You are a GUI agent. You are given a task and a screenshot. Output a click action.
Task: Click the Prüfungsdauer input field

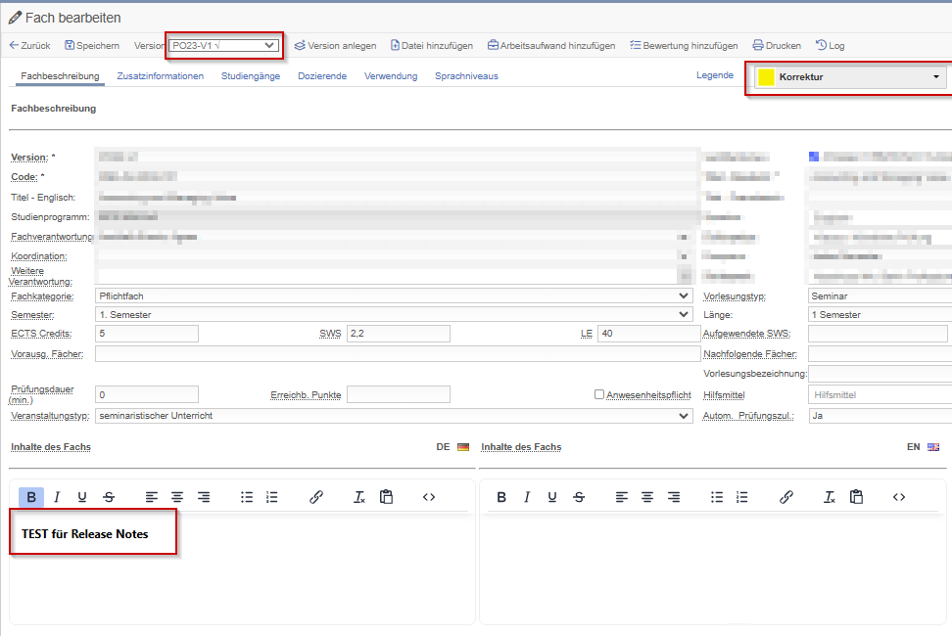(147, 394)
